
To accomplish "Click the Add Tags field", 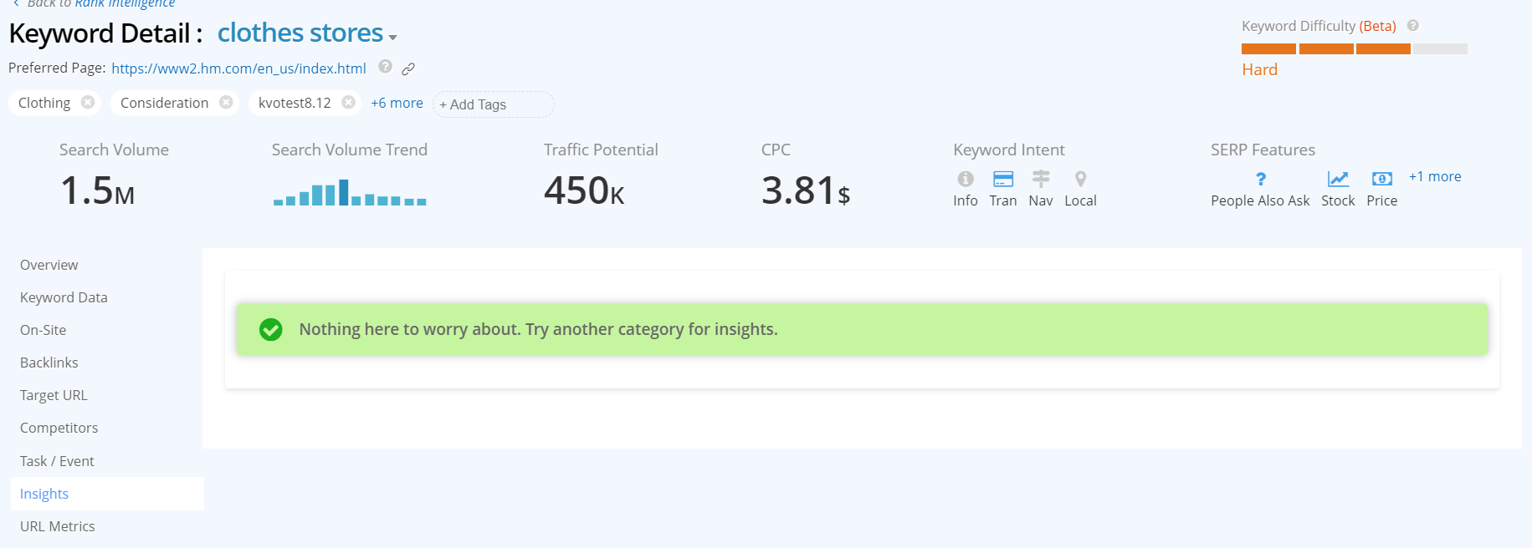I will (494, 104).
